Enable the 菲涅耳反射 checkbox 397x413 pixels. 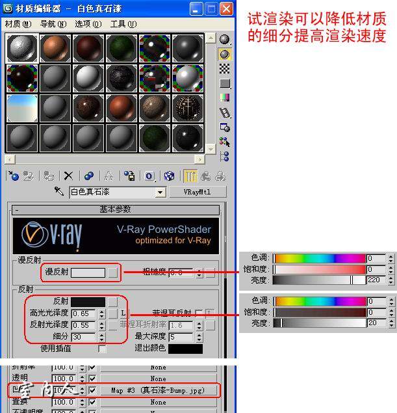click(199, 313)
